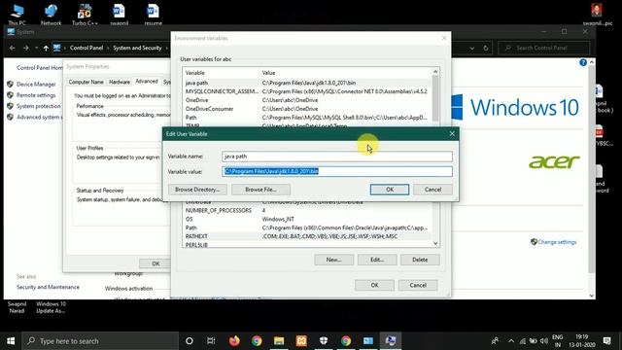The width and height of the screenshot is (622, 350).
Task: Open Browse Directory in Edit User Variable
Action: (x=197, y=190)
